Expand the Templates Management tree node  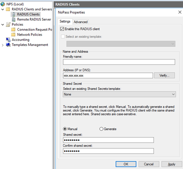pyautogui.click(x=3, y=45)
